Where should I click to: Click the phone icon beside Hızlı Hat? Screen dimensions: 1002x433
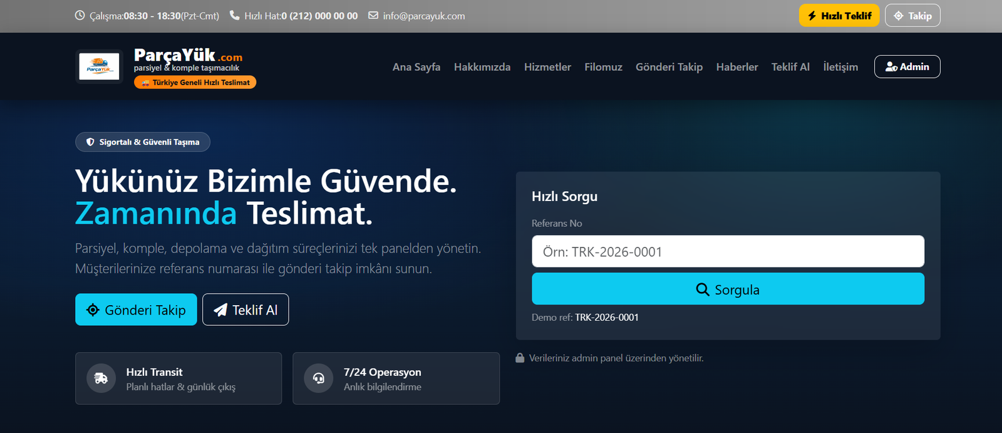234,16
